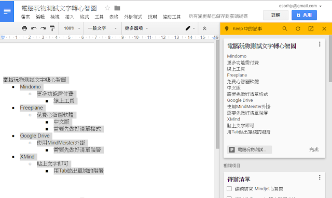Open the zoom 100% dropdown
The image size is (332, 198).
72,28
